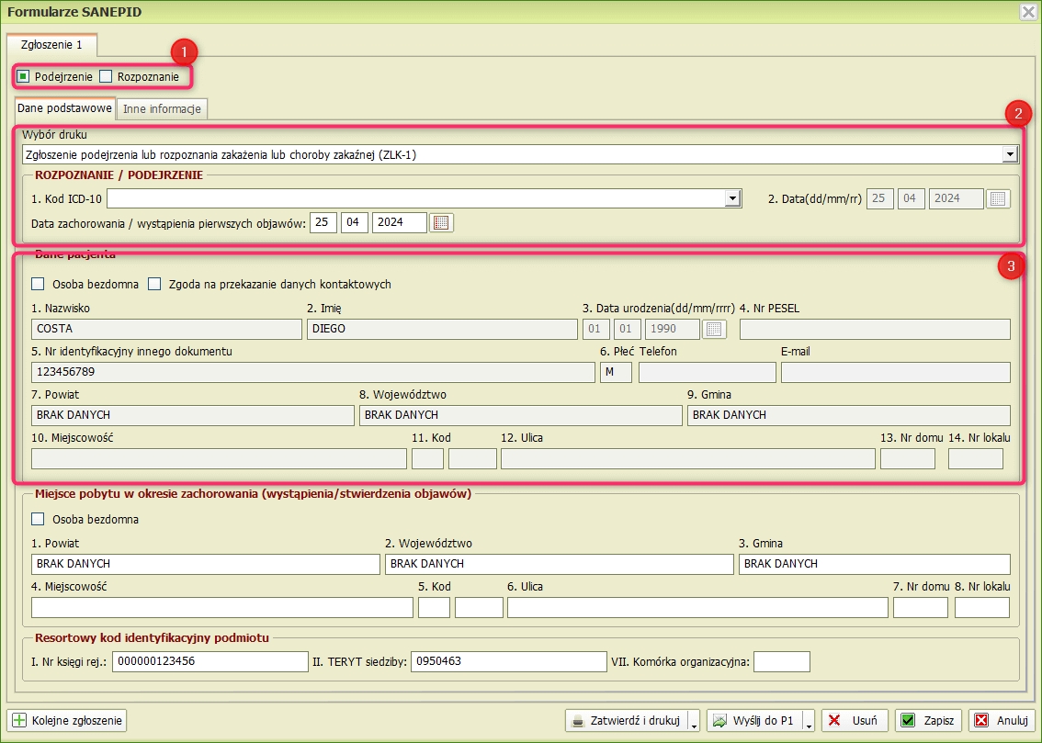This screenshot has height=743, width=1042.
Task: Open calendar picker next to Data field
Action: [998, 198]
